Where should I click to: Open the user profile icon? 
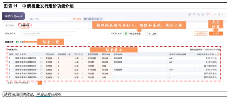tap(194, 15)
